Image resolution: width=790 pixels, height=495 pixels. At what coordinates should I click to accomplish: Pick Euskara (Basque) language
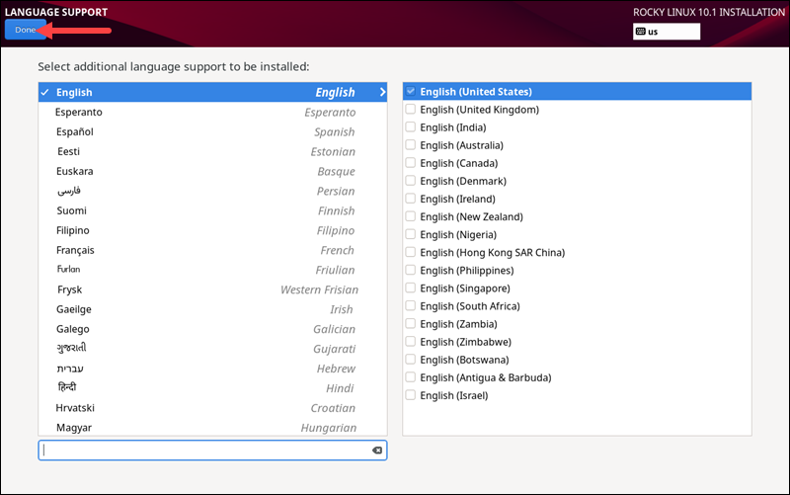pos(212,171)
